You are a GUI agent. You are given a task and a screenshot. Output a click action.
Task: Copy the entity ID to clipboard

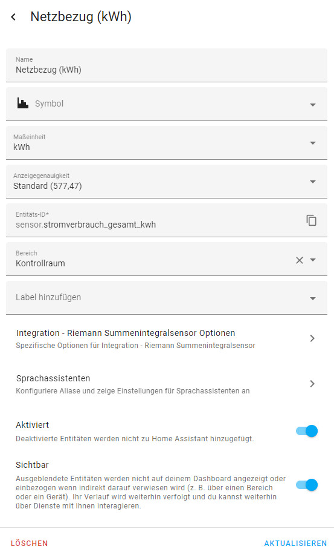click(311, 220)
